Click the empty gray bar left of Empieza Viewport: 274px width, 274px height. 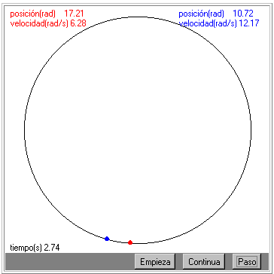70,262
